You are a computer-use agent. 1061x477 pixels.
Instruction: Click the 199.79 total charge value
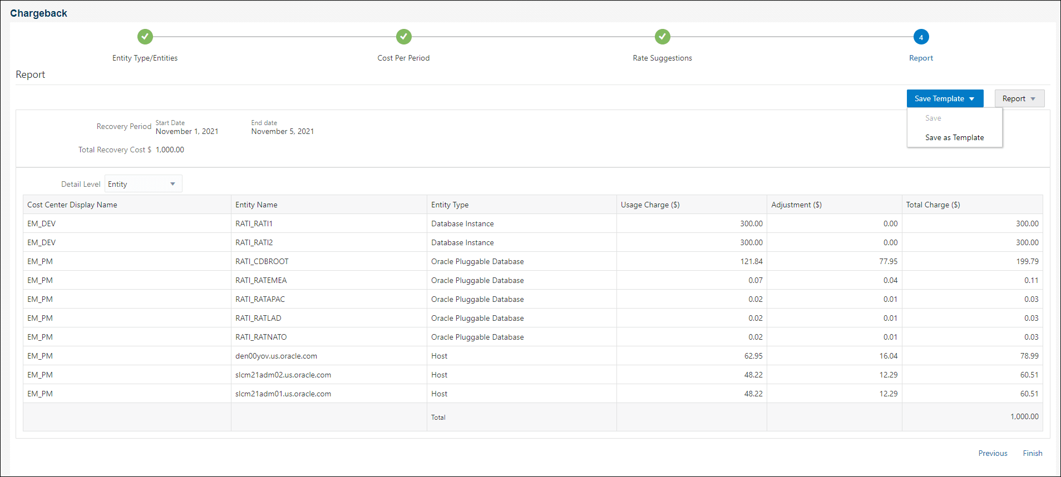1027,261
